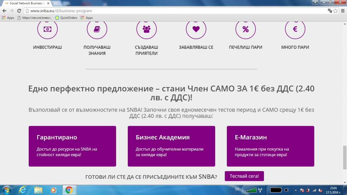Click the scrollbar up arrow

click(x=345, y=24)
